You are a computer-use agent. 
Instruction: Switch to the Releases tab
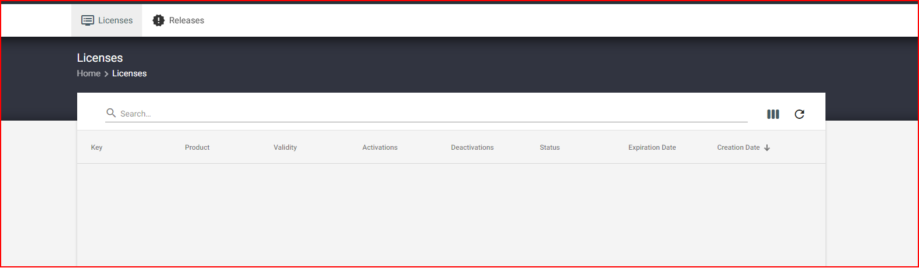[178, 20]
